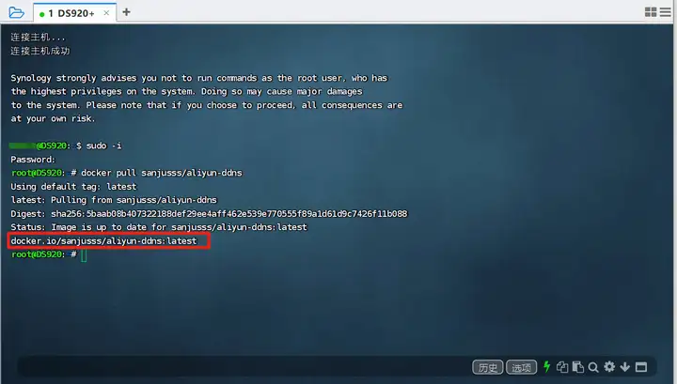Paste clipboard using paste icon
Image resolution: width=677 pixels, height=384 pixels.
point(577,367)
